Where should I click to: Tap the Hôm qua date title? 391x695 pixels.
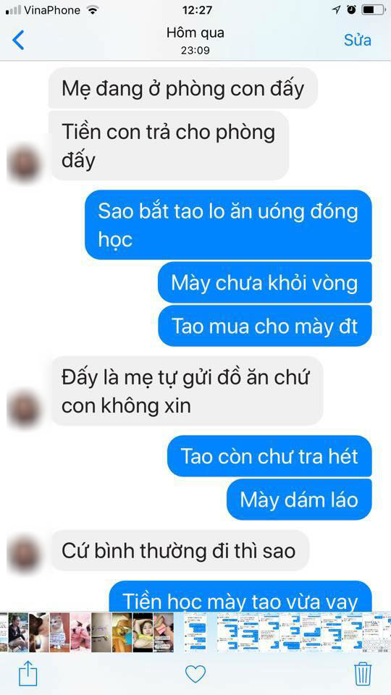pos(195,33)
